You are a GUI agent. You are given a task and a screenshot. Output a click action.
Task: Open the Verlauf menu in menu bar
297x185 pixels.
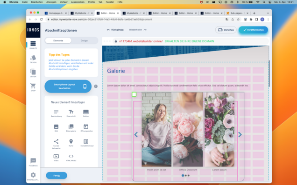click(64, 2)
